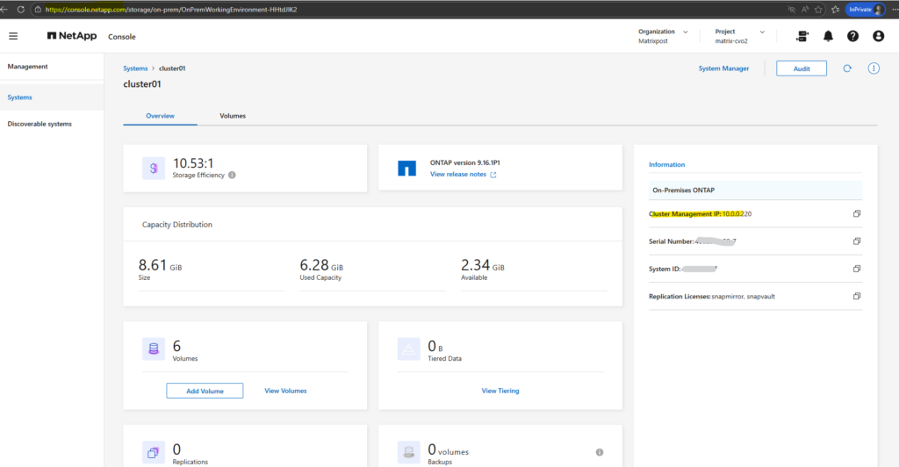
Task: Click the browser address bar
Action: tap(351, 10)
